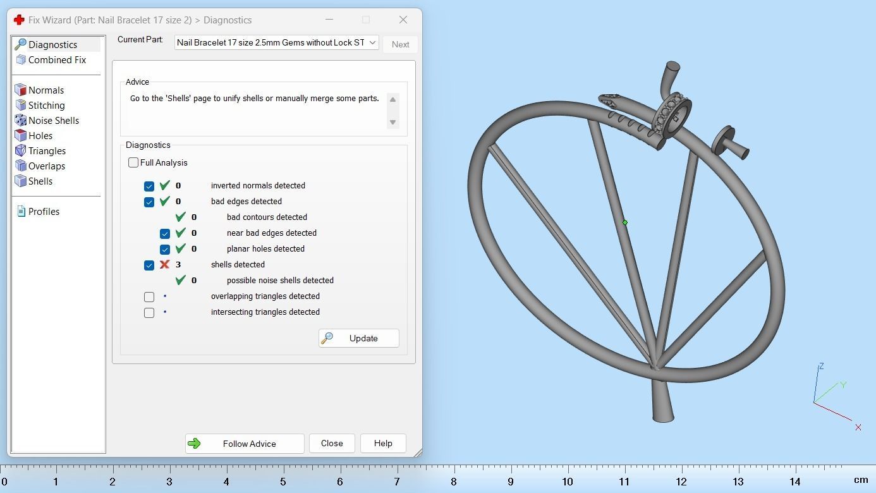Enable intersecting triangles detected checkbox
This screenshot has height=493, width=876.
click(149, 312)
